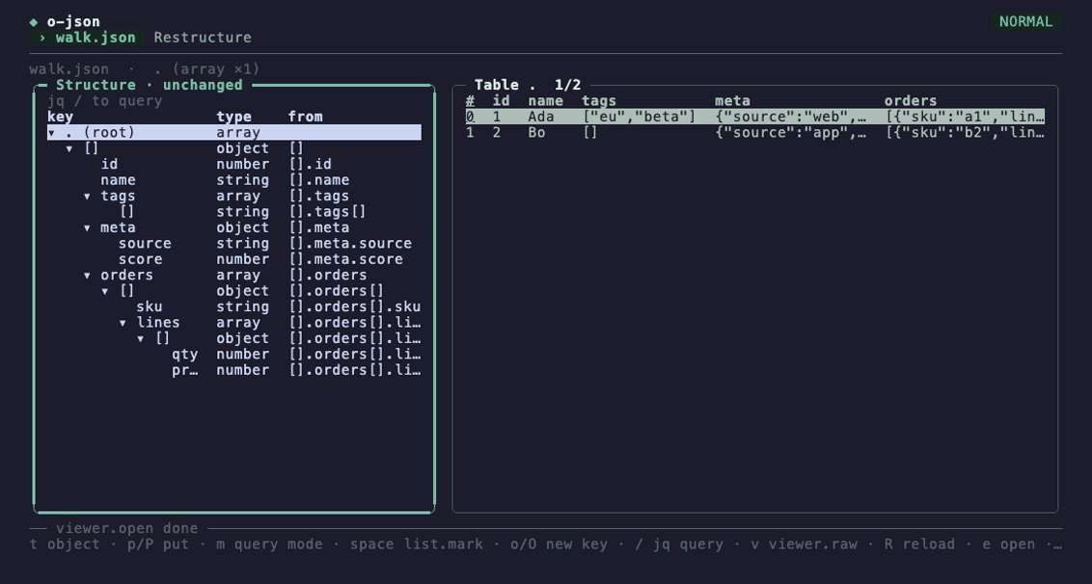Click the 't object' shortcut hint
Image resolution: width=1092 pixels, height=584 pixels.
(x=65, y=544)
